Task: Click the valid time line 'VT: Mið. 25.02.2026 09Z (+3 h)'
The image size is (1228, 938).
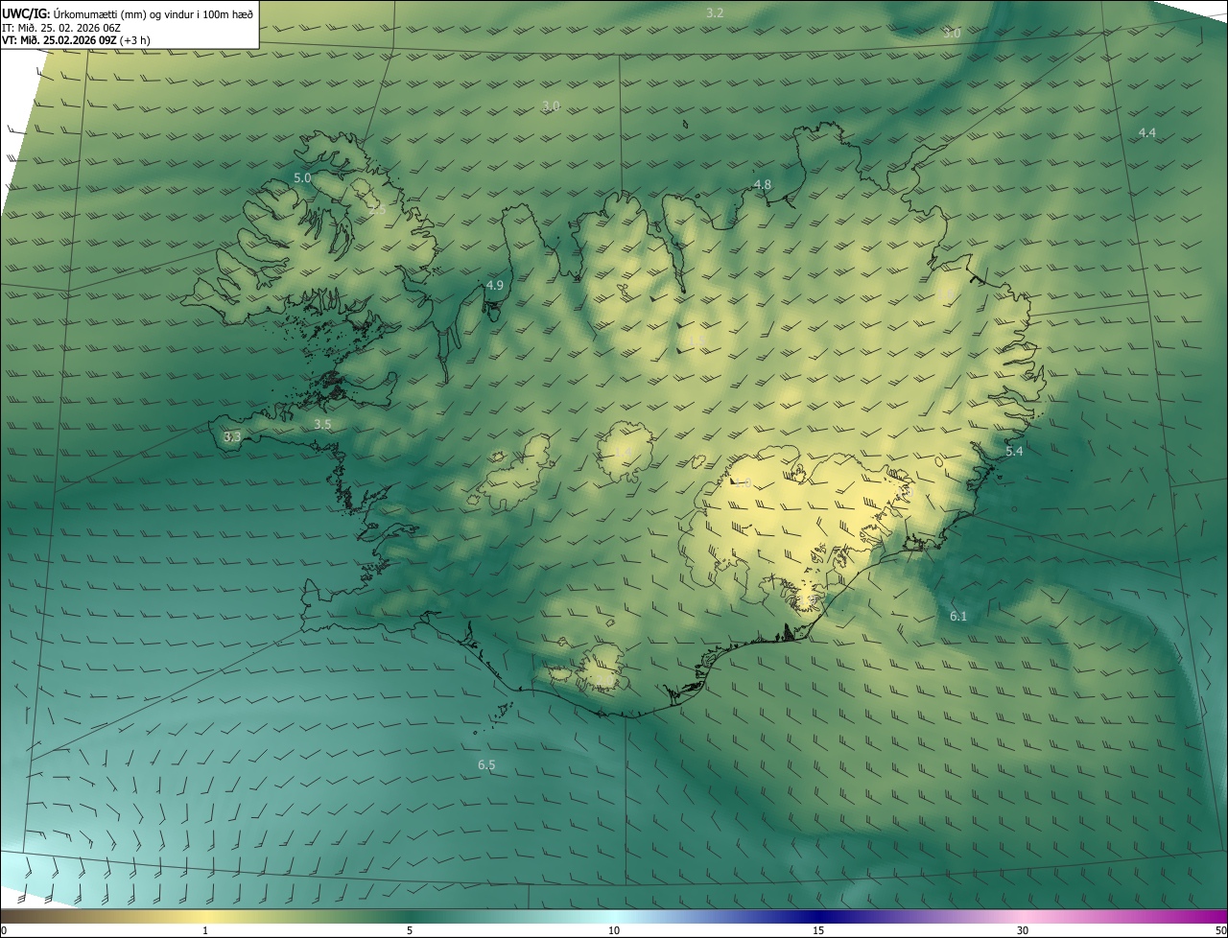Action: pyautogui.click(x=76, y=41)
